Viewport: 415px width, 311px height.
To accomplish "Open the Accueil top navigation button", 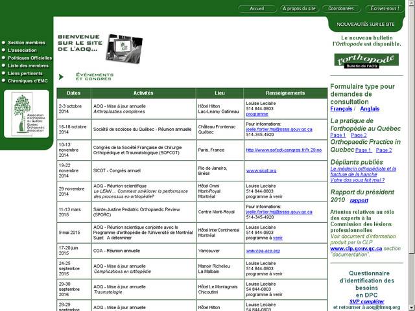I will pos(257,8).
